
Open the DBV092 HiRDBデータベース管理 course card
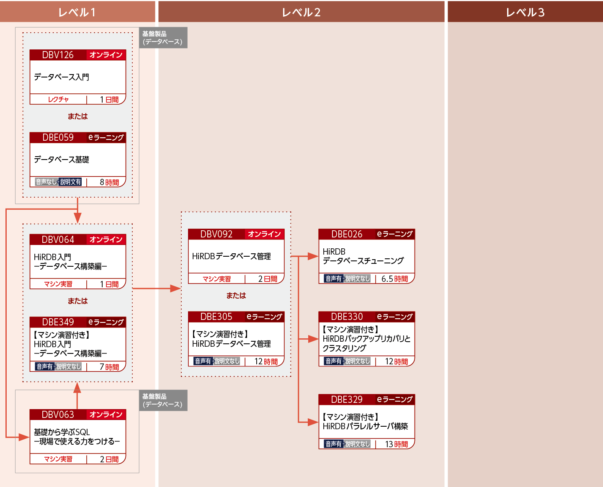(x=236, y=256)
